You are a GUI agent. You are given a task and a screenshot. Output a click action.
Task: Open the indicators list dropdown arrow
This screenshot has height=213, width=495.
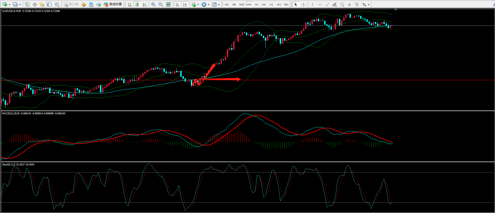(x=198, y=4)
